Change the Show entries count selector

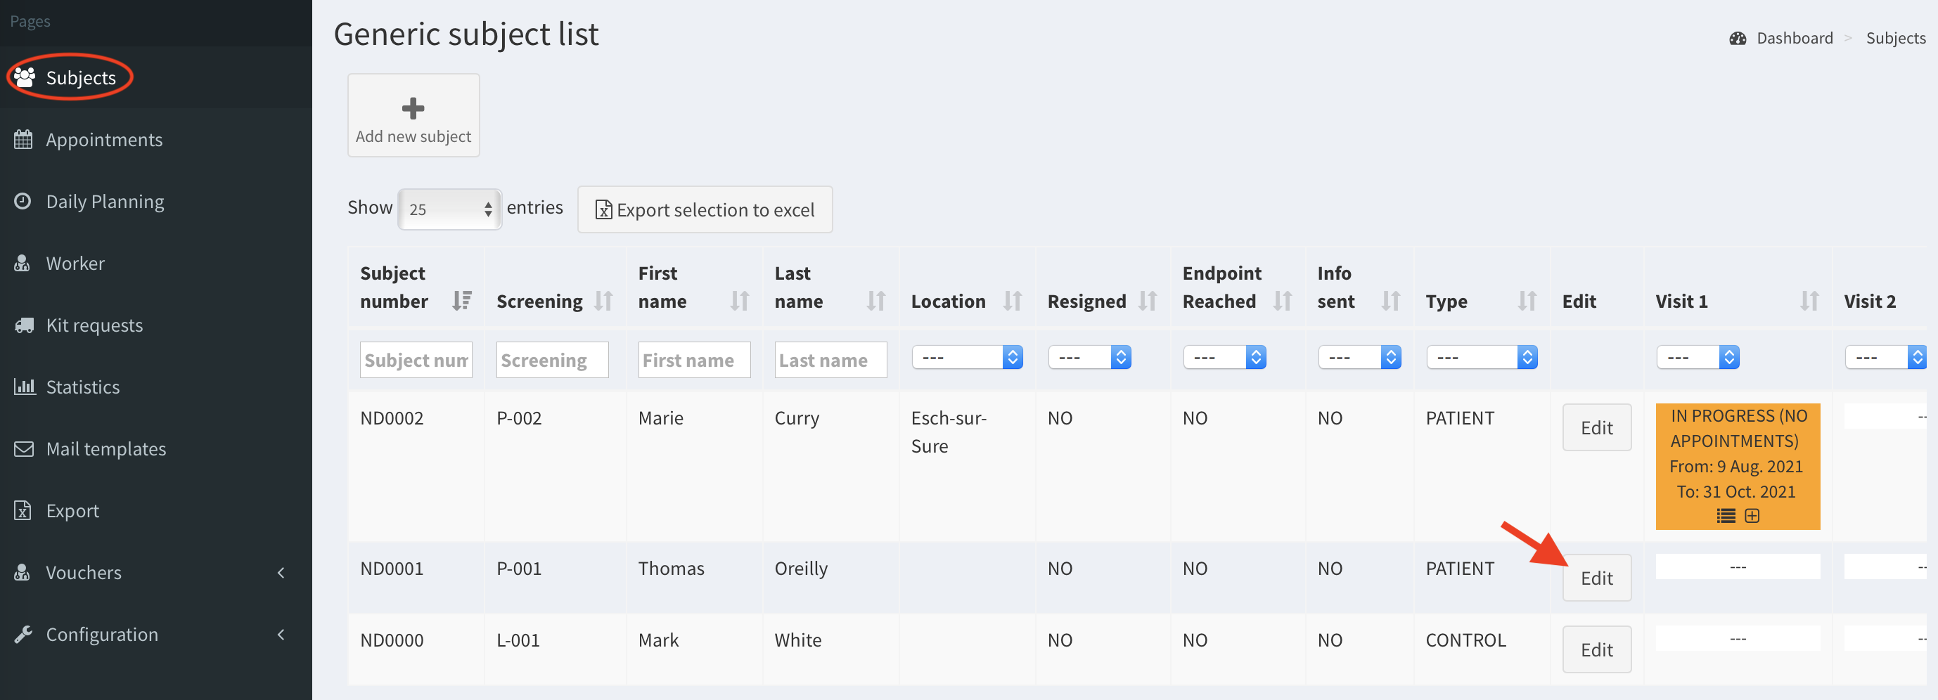click(x=449, y=209)
